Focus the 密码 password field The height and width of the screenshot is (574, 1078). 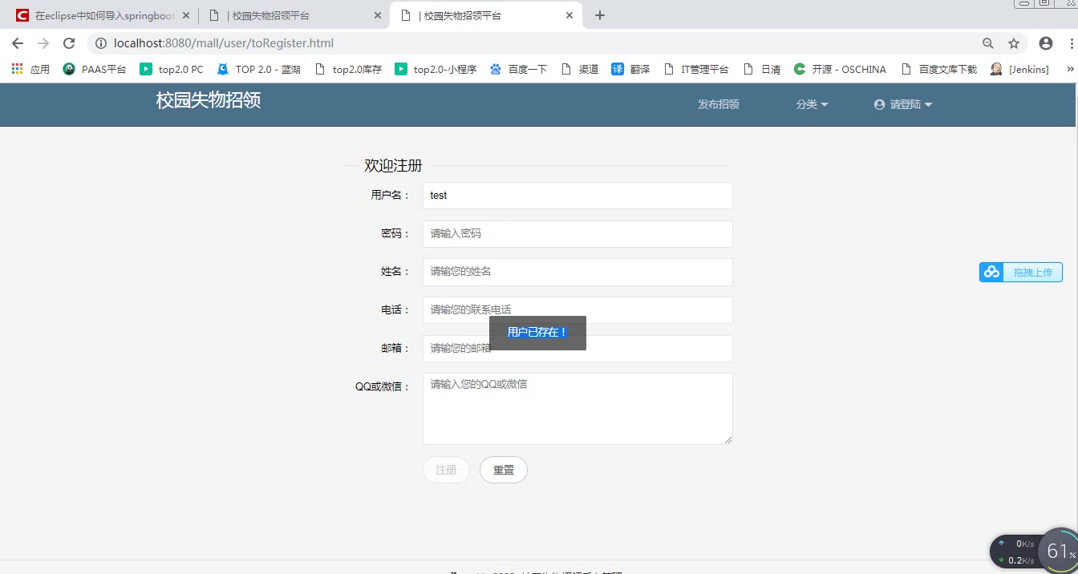coord(577,234)
